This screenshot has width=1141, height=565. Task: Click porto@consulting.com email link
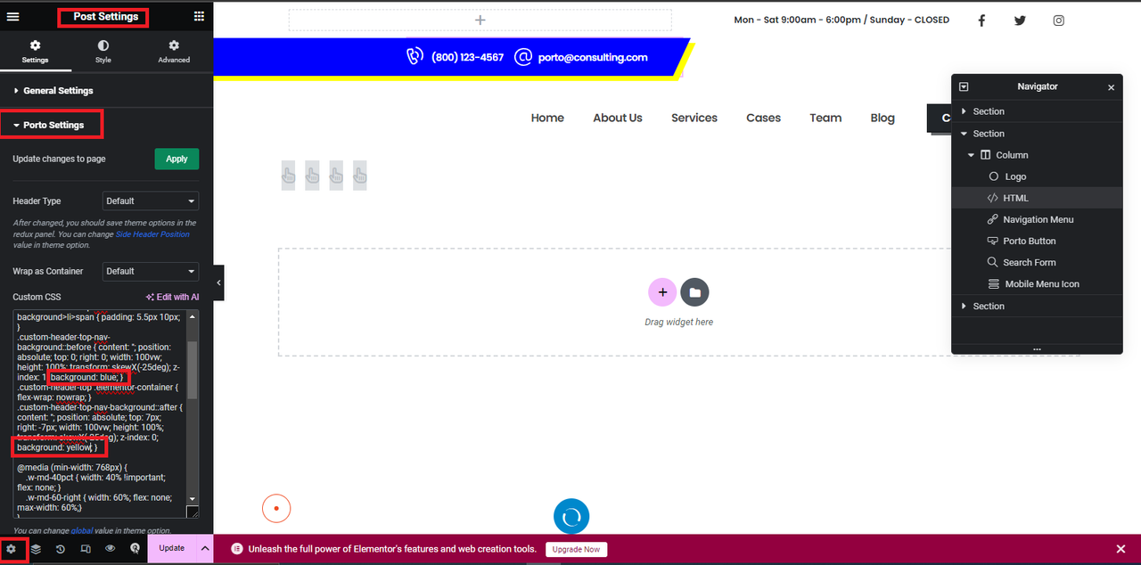click(593, 57)
